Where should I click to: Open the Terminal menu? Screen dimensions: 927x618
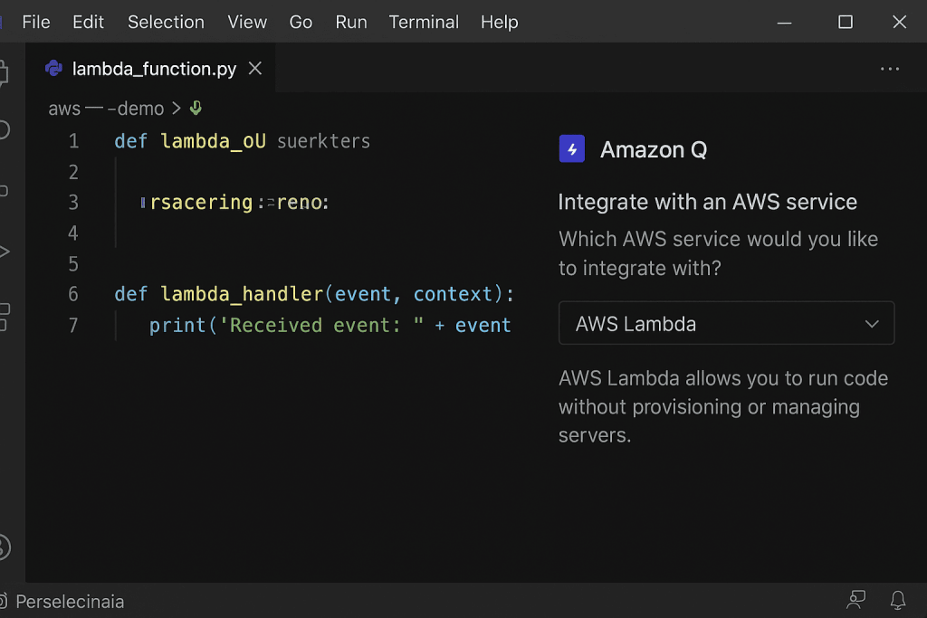[x=424, y=22]
